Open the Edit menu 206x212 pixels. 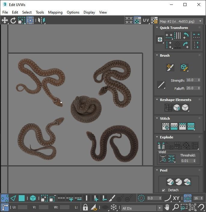15,12
